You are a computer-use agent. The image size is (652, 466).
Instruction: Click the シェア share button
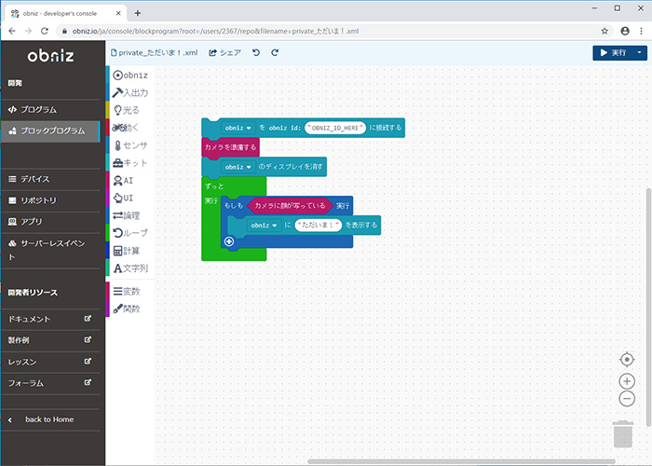224,53
